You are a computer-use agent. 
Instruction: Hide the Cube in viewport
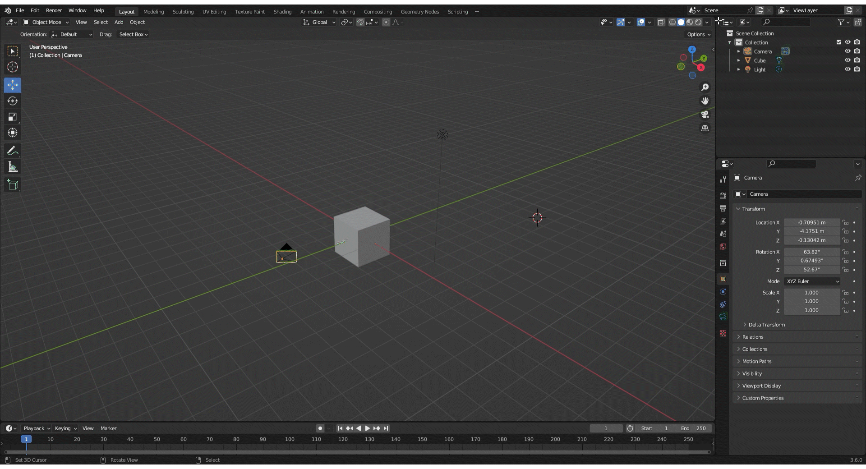(848, 60)
